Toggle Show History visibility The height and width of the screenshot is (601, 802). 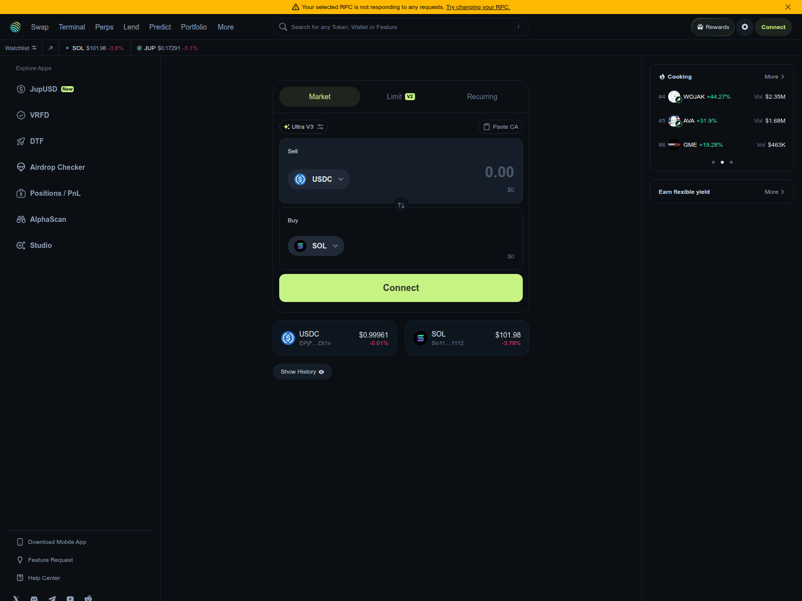click(302, 372)
